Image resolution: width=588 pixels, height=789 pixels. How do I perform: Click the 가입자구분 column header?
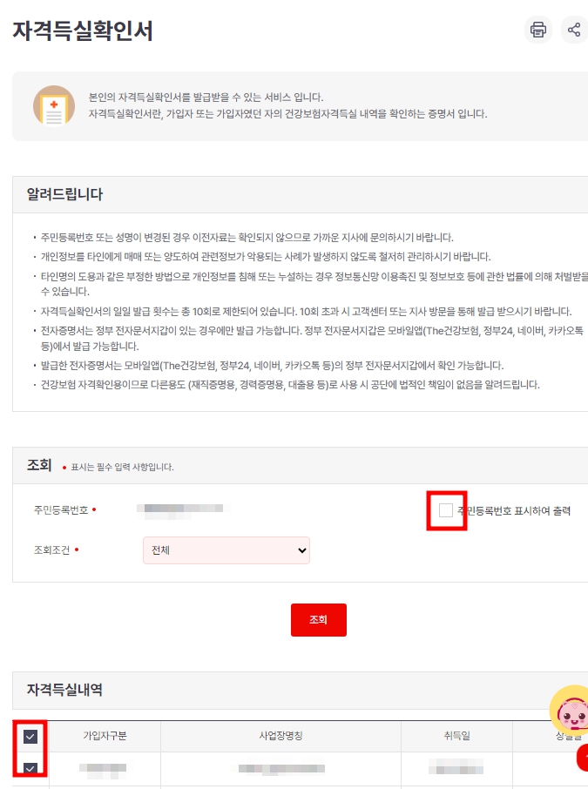click(105, 736)
